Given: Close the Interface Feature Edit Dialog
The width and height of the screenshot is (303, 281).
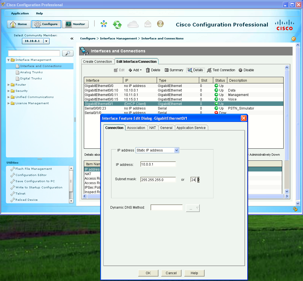Looking at the screenshot, I should pyautogui.click(x=244, y=118).
